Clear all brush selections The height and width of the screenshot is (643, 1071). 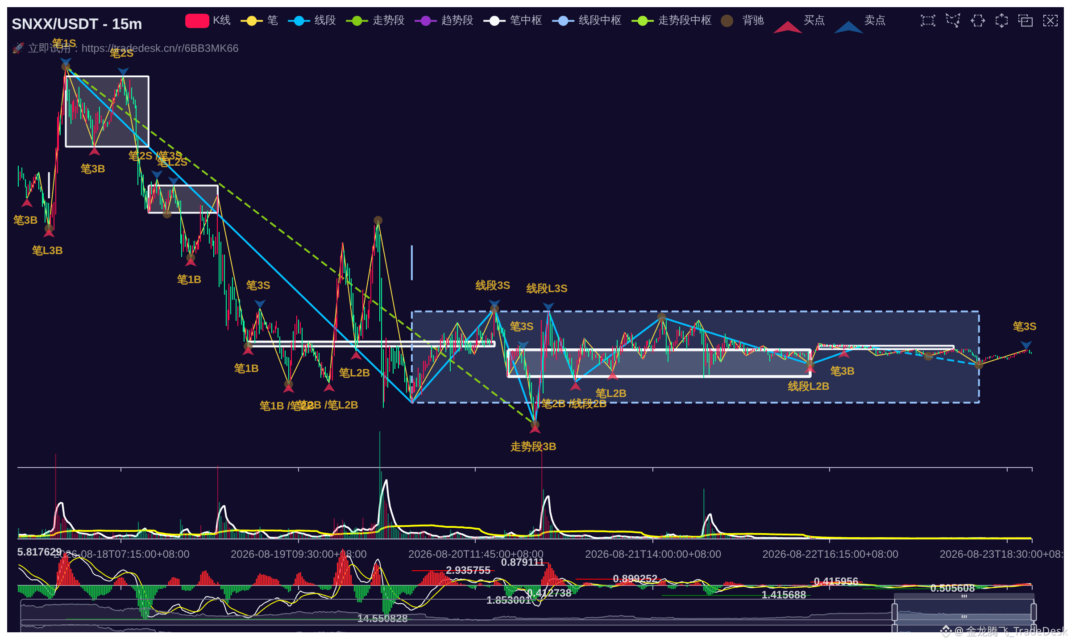click(1050, 21)
